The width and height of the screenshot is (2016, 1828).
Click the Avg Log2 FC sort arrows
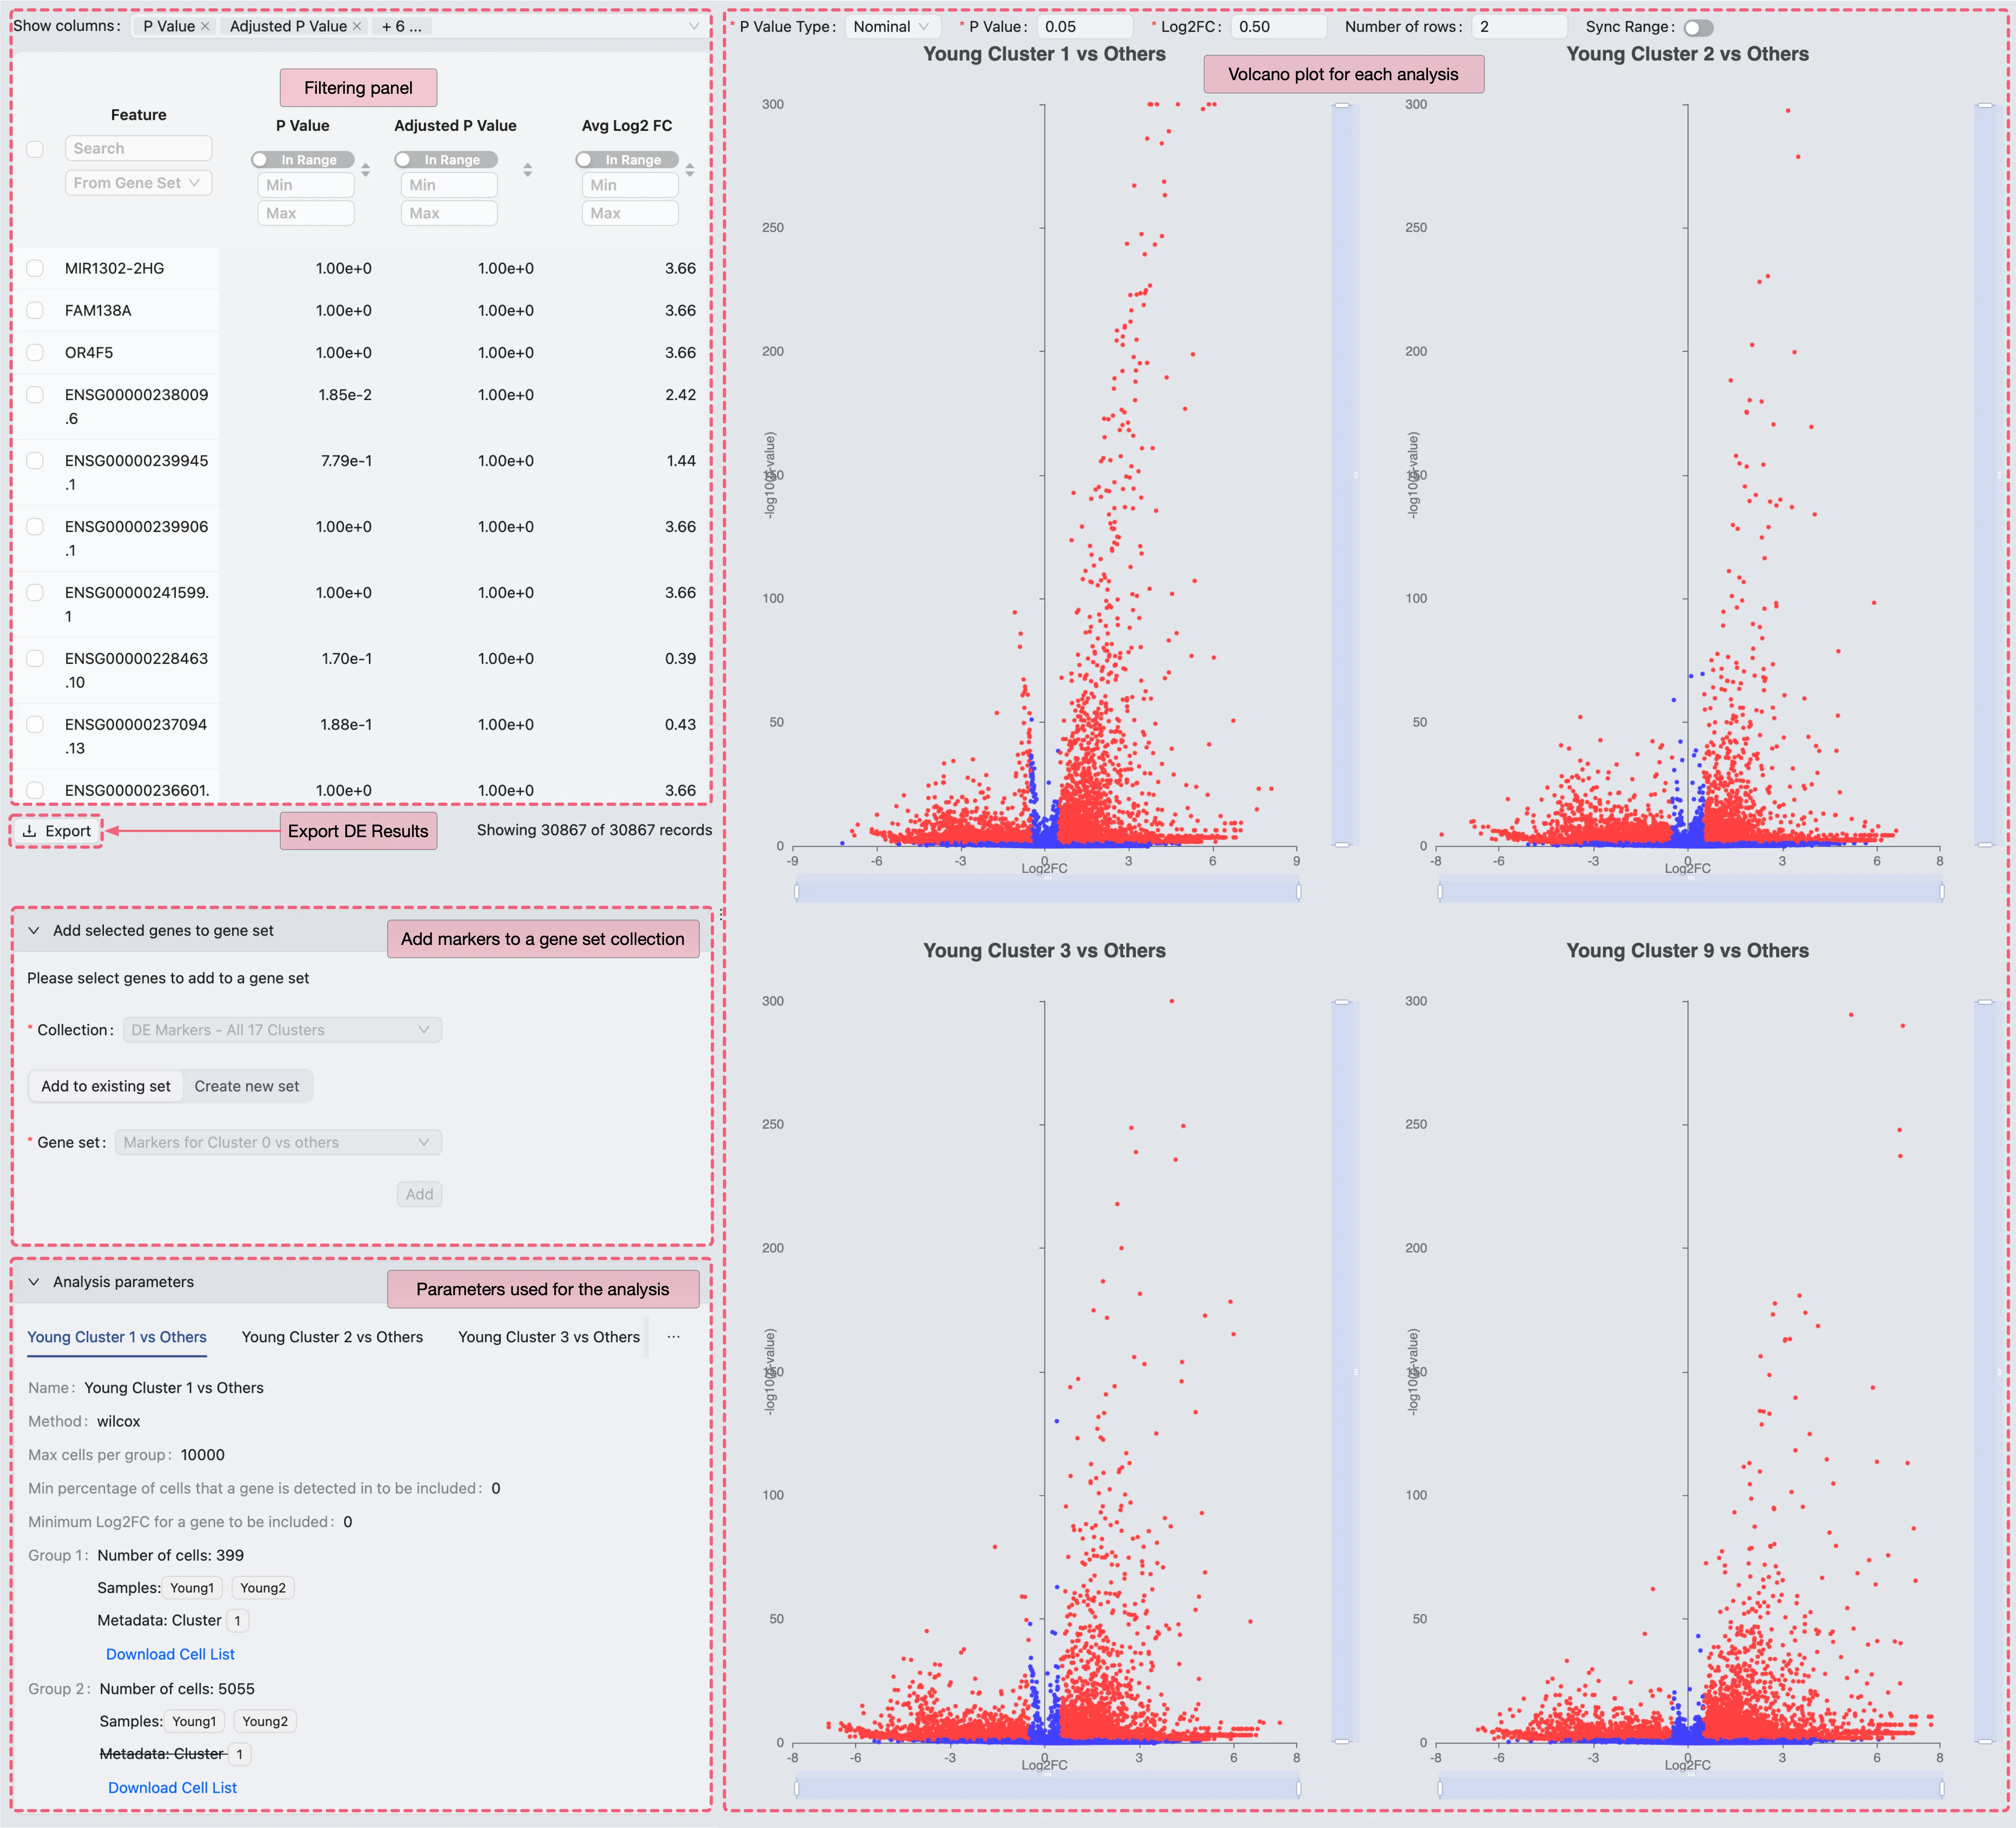690,170
